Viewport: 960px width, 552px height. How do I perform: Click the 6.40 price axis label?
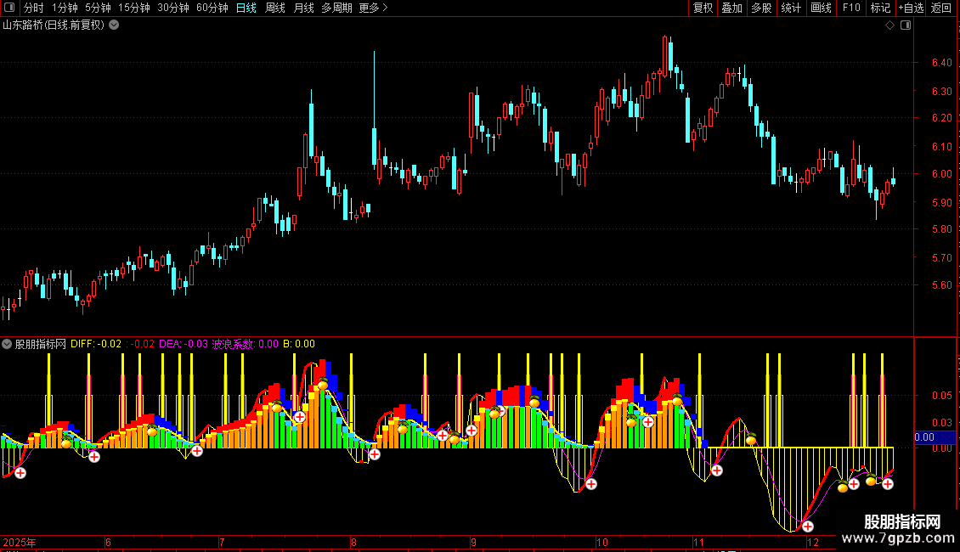941,63
